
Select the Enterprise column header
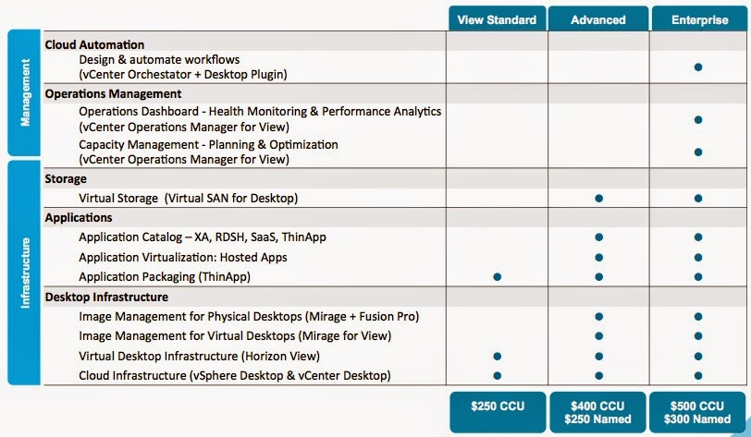[x=700, y=18]
